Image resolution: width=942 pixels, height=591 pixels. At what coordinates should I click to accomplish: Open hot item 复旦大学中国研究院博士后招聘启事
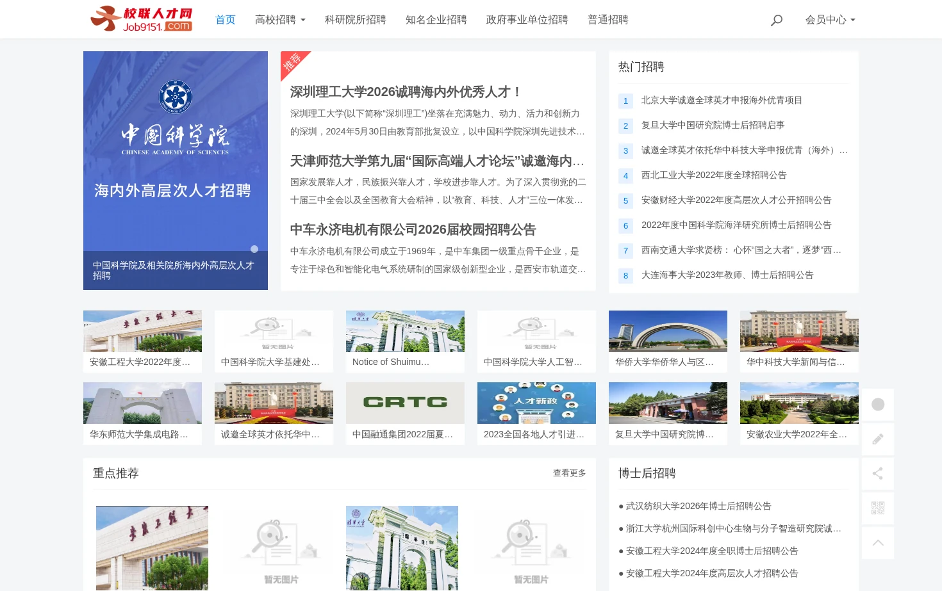(x=713, y=125)
